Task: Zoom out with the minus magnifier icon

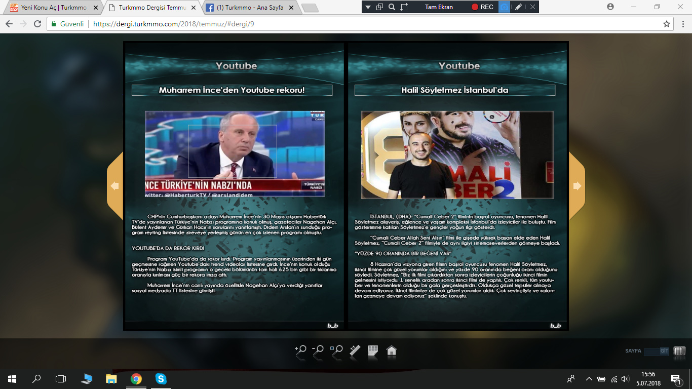Action: click(x=318, y=351)
